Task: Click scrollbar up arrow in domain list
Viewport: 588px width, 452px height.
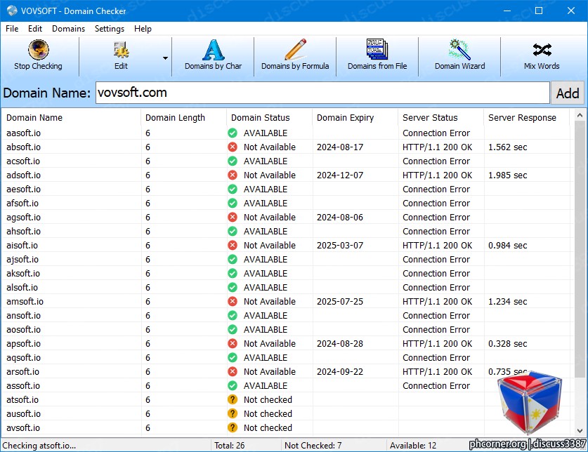Action: point(580,116)
